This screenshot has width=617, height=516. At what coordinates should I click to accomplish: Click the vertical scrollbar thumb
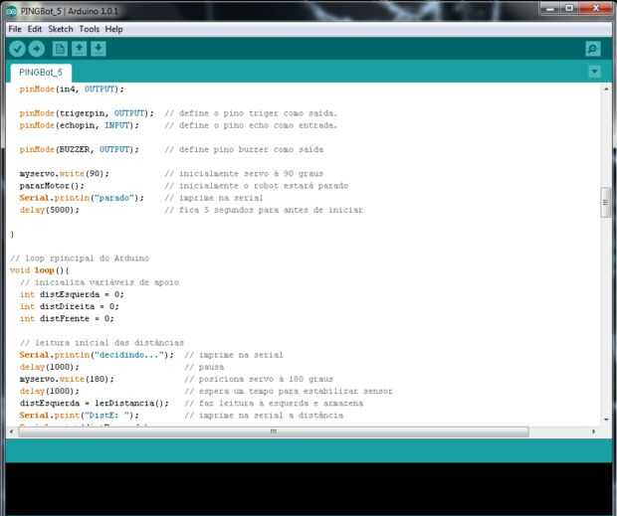pyautogui.click(x=606, y=203)
